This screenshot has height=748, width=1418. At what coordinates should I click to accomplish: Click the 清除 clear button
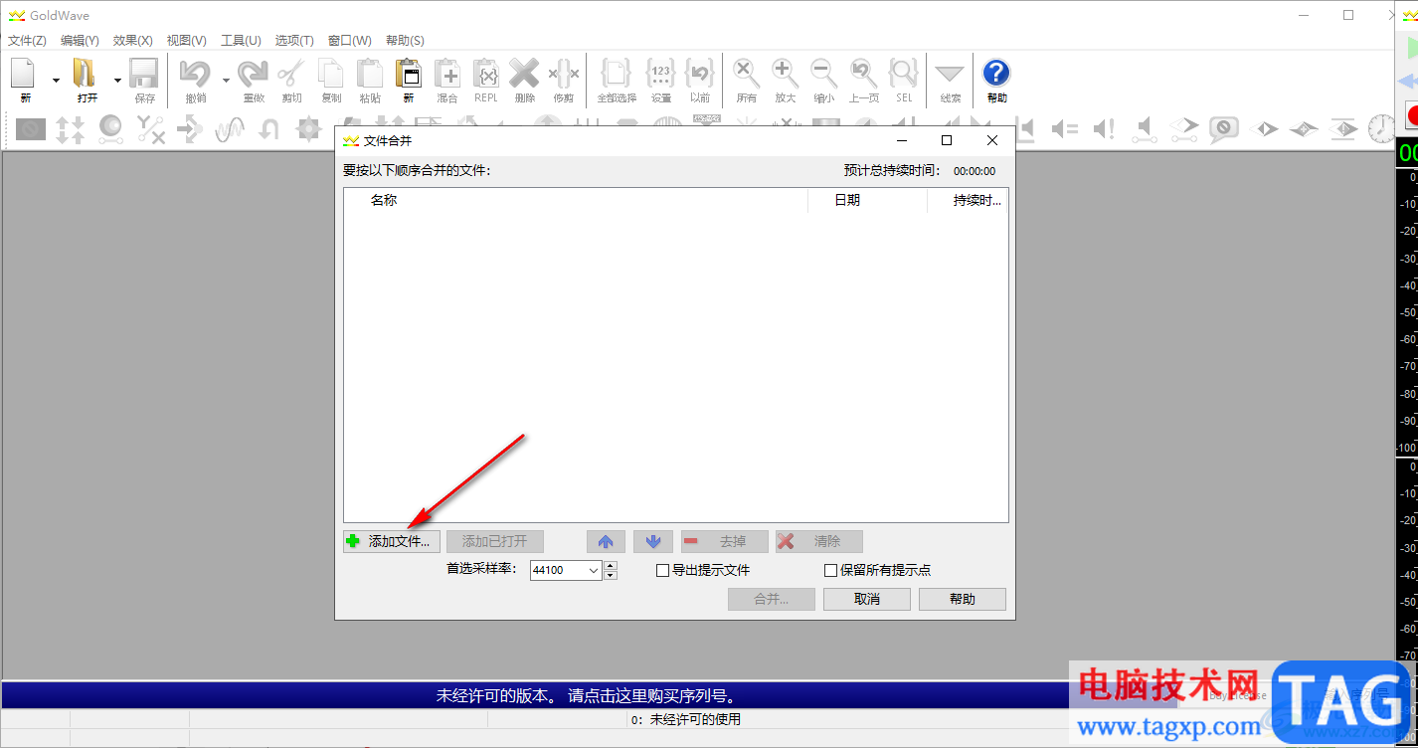(819, 542)
